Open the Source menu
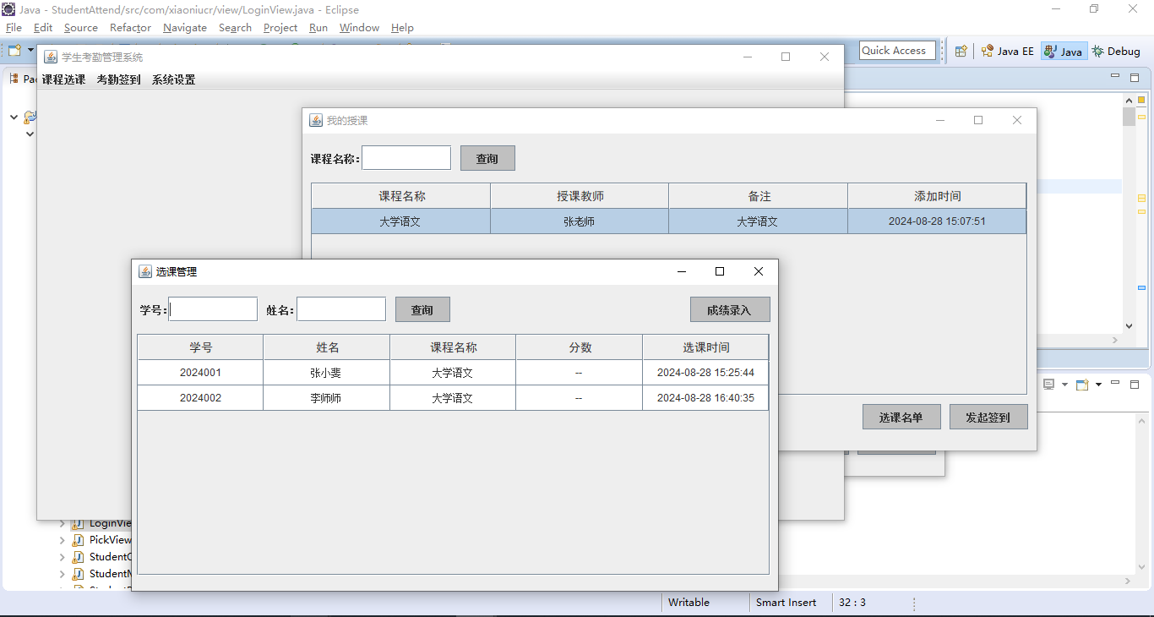Screen dimensions: 1154x617 tap(81, 27)
